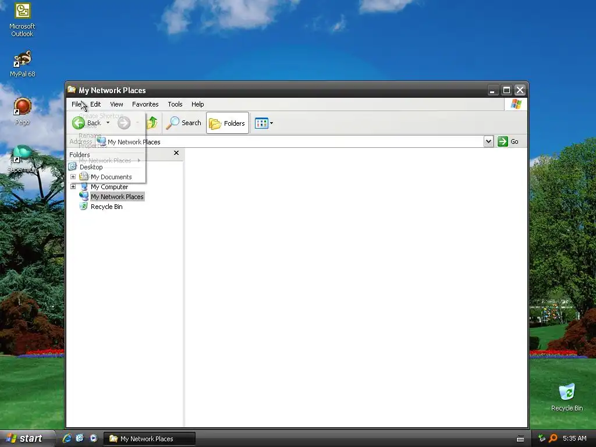Select My Network Places in the tree

tap(117, 197)
